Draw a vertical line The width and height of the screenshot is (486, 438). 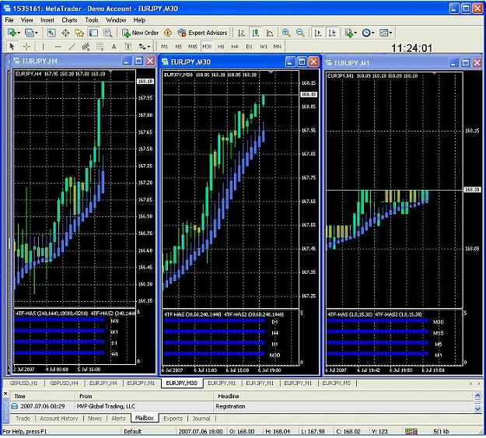[43, 47]
